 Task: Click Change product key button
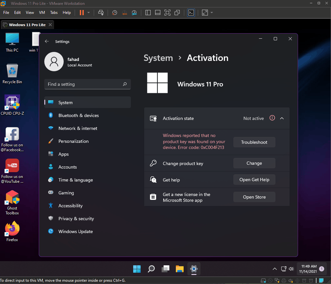point(254,163)
